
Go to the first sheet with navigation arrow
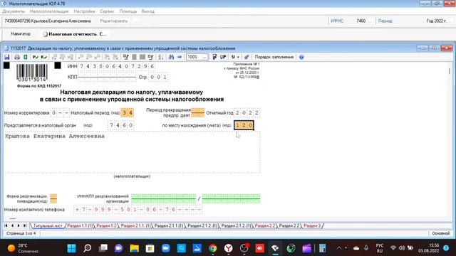[6, 225]
